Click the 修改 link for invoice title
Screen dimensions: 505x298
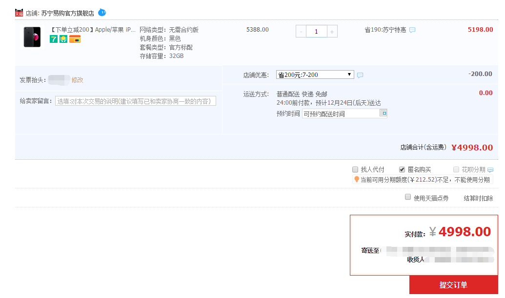[77, 80]
